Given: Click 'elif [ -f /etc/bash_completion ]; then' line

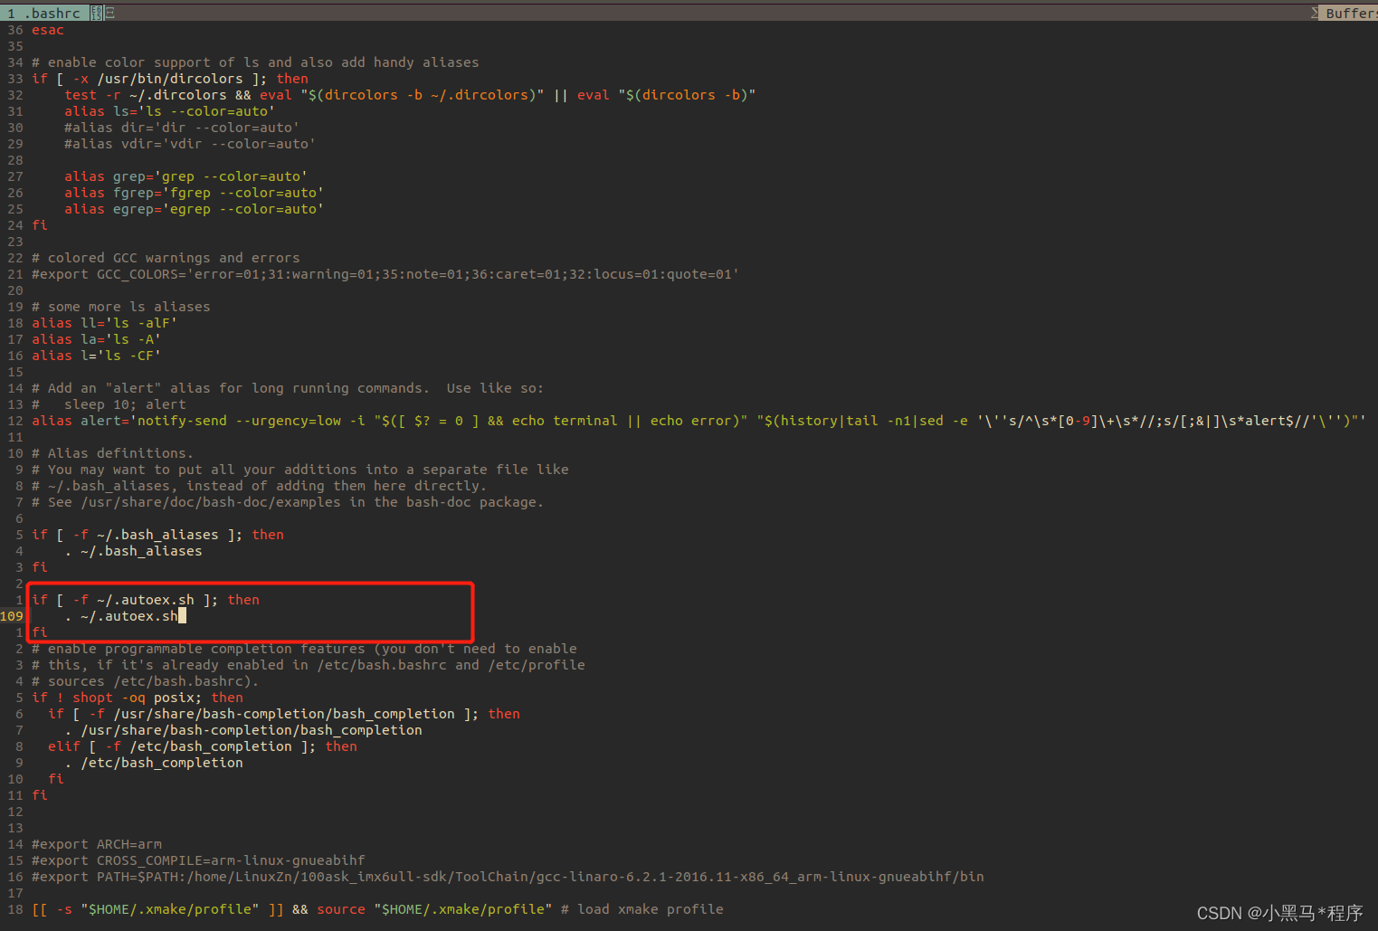Looking at the screenshot, I should coord(203,746).
